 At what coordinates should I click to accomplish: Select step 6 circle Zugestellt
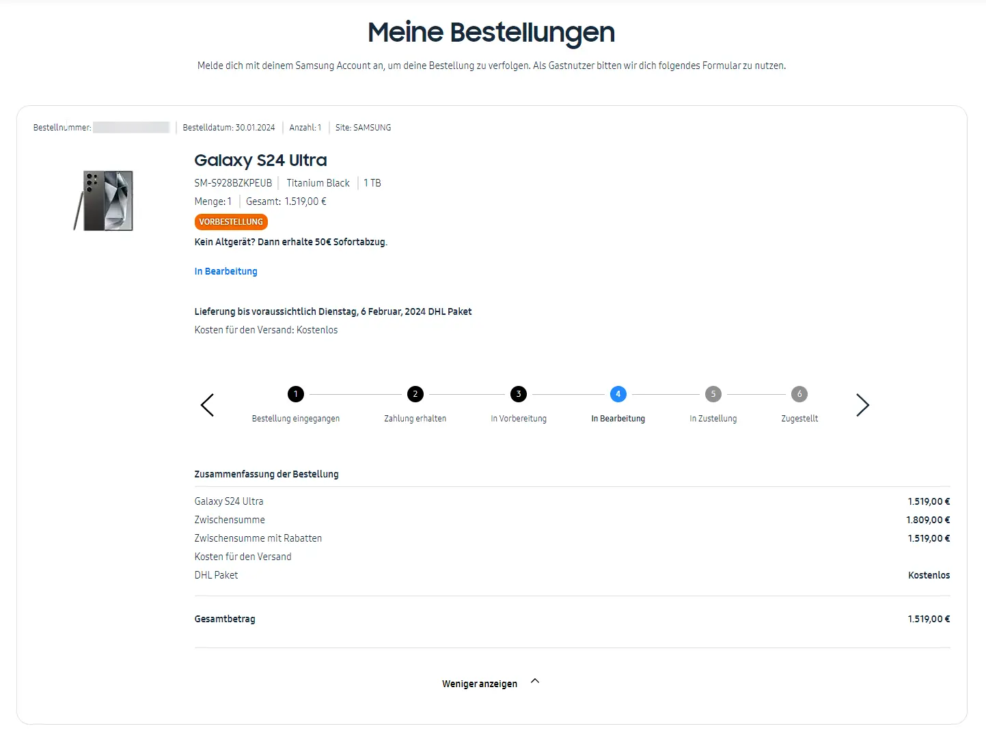[x=799, y=394]
